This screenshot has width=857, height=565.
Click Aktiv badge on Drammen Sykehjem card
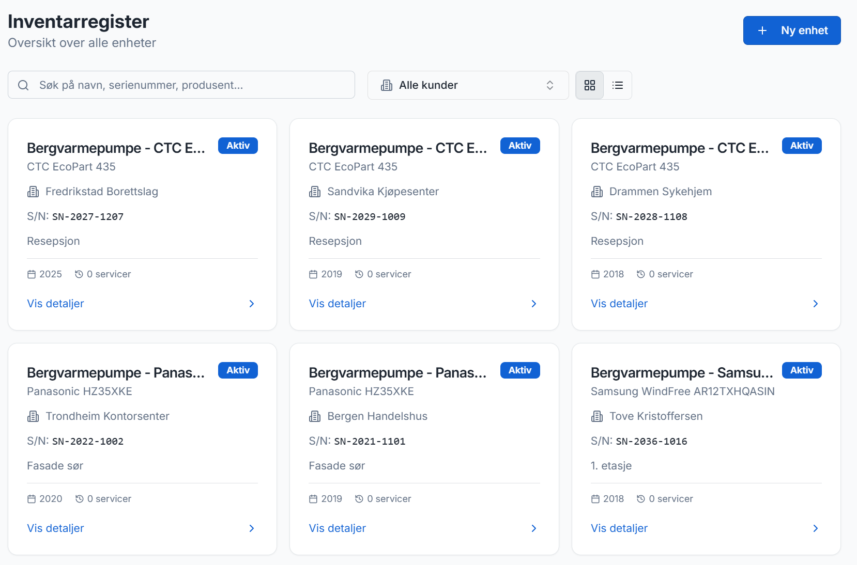(801, 146)
